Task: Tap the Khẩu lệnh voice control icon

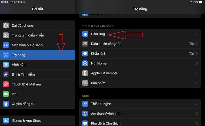Action: coord(85,54)
